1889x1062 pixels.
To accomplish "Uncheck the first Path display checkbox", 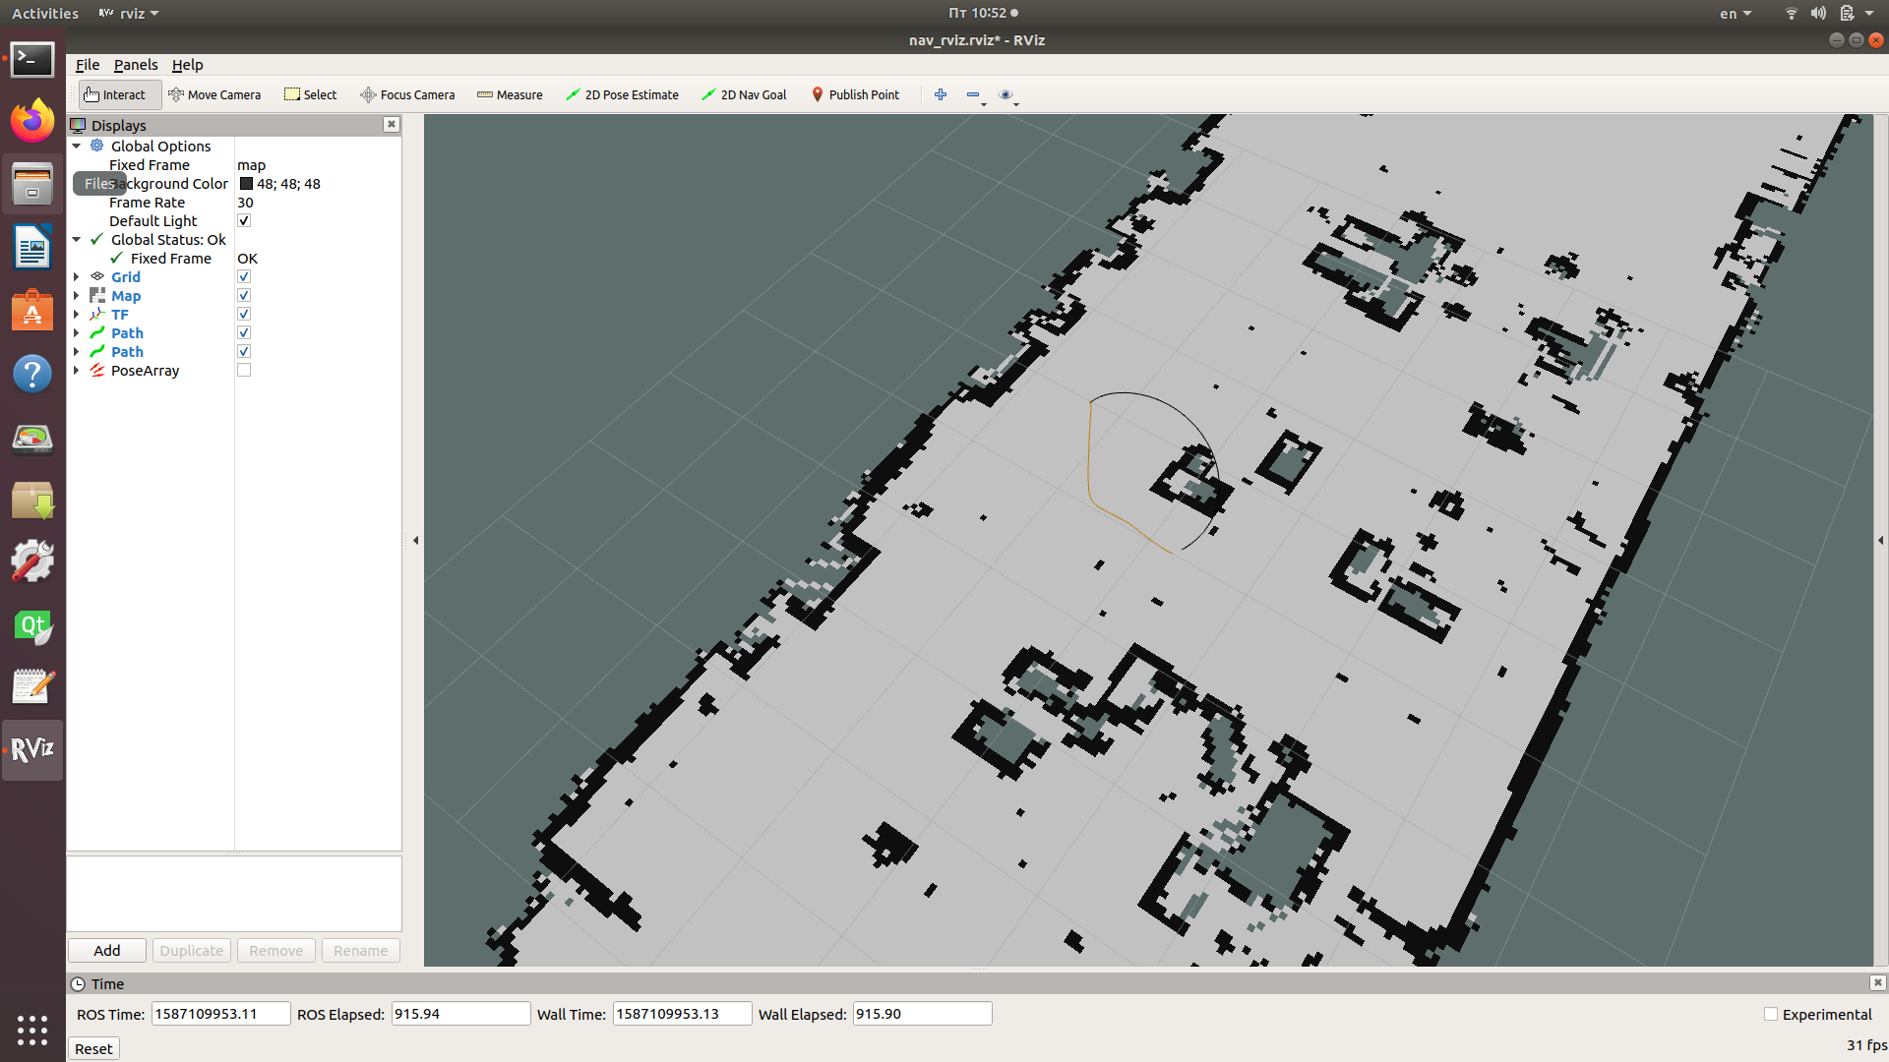I will coord(244,332).
